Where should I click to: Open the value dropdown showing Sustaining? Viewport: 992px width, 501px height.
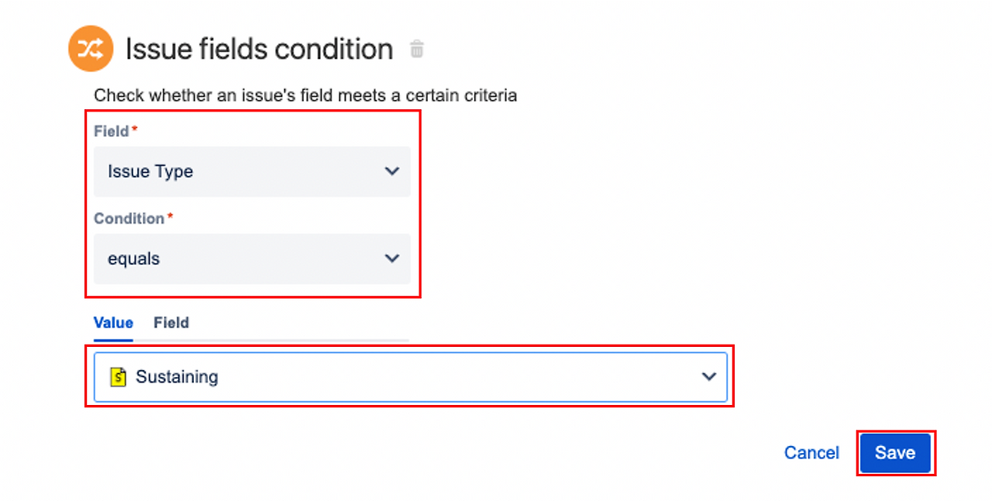(x=411, y=377)
